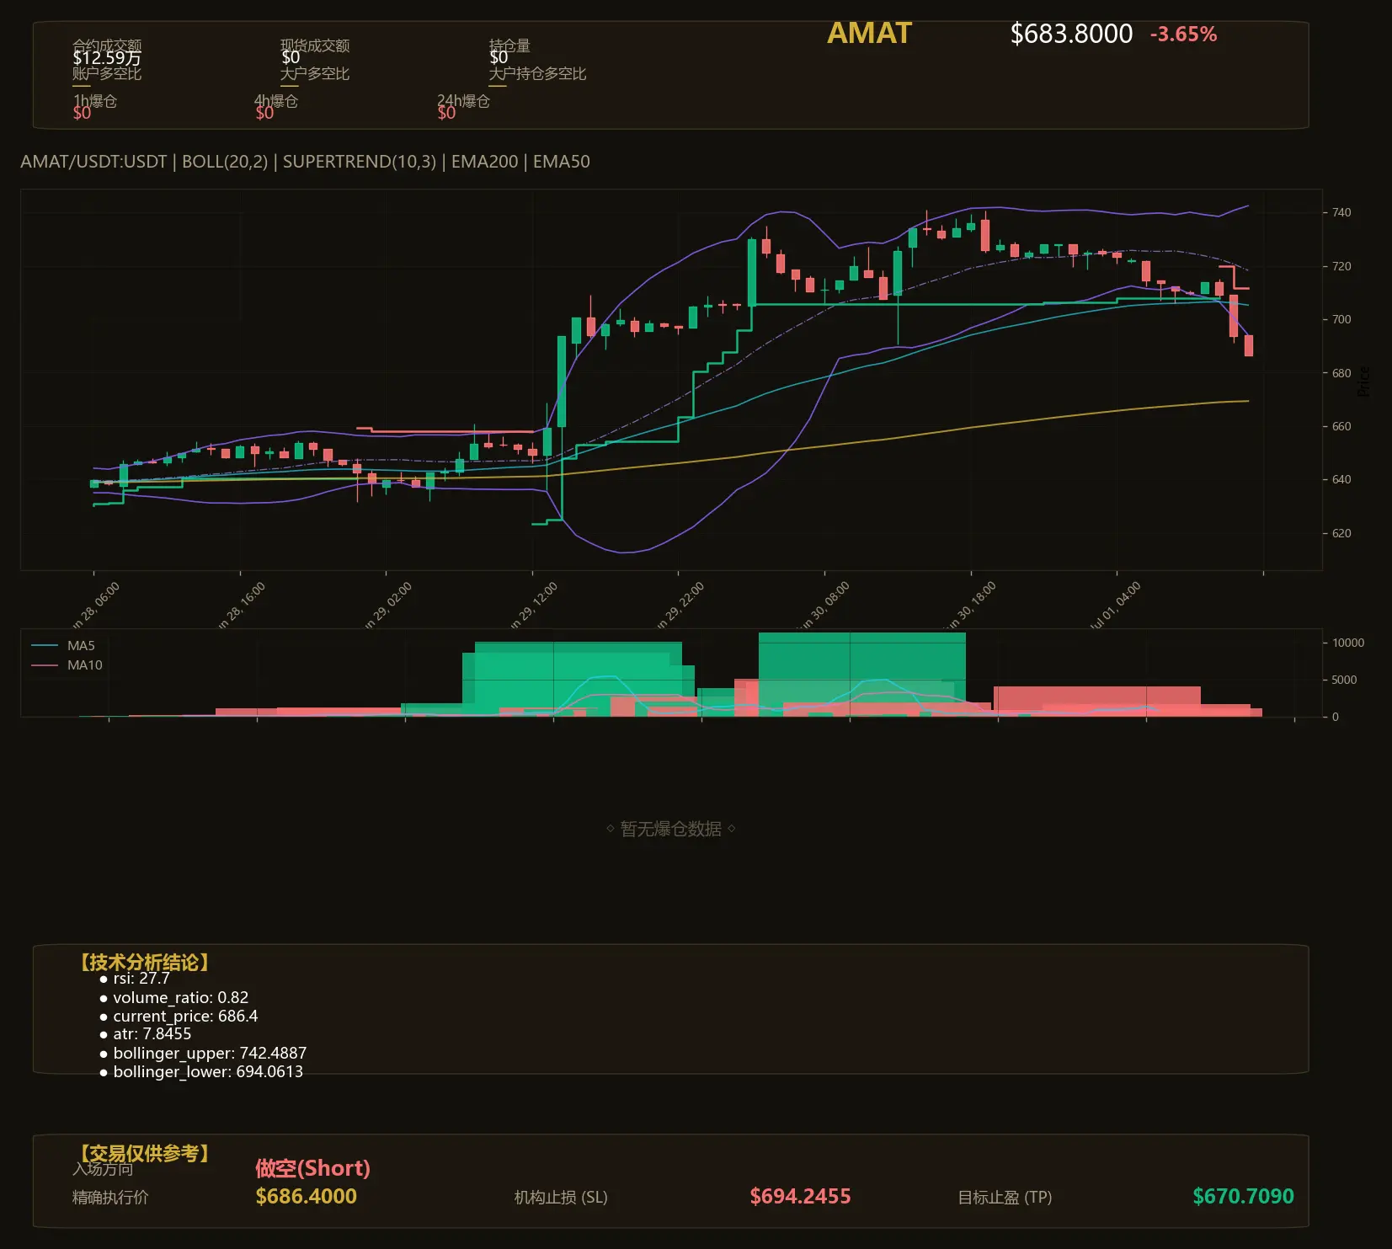The height and width of the screenshot is (1249, 1392).
Task: Click the 1h爆仓 label
Action: tap(94, 101)
